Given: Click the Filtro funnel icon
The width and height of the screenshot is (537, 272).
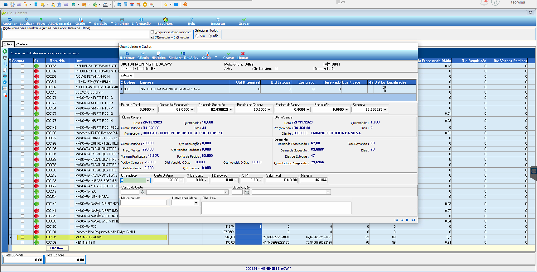Looking at the screenshot, I should point(41,20).
